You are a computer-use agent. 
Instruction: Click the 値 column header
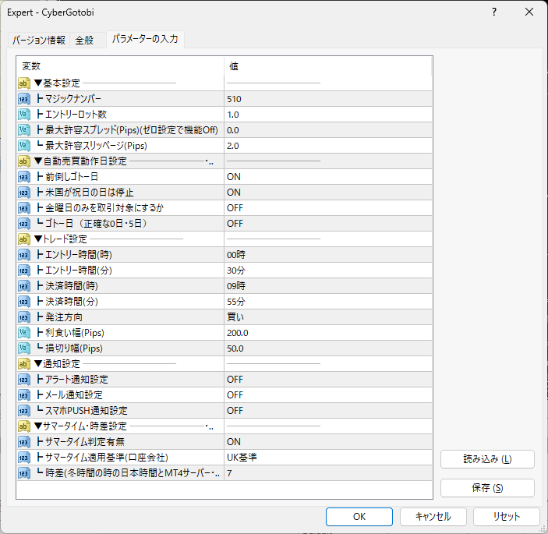point(328,65)
